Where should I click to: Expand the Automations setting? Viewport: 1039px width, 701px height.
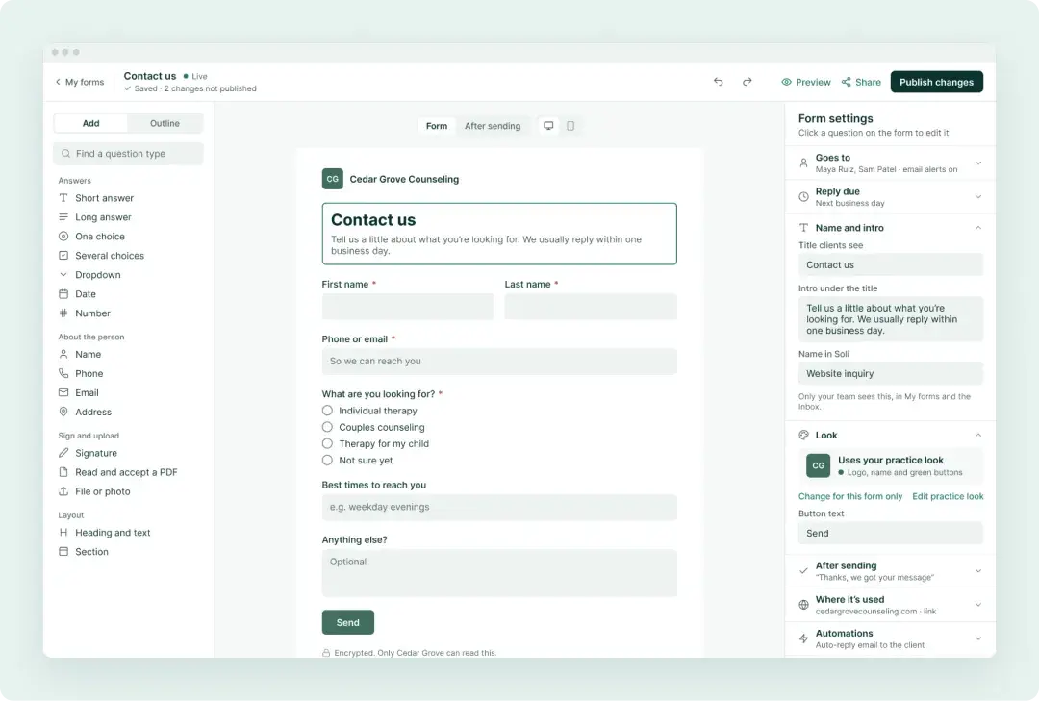tap(890, 638)
